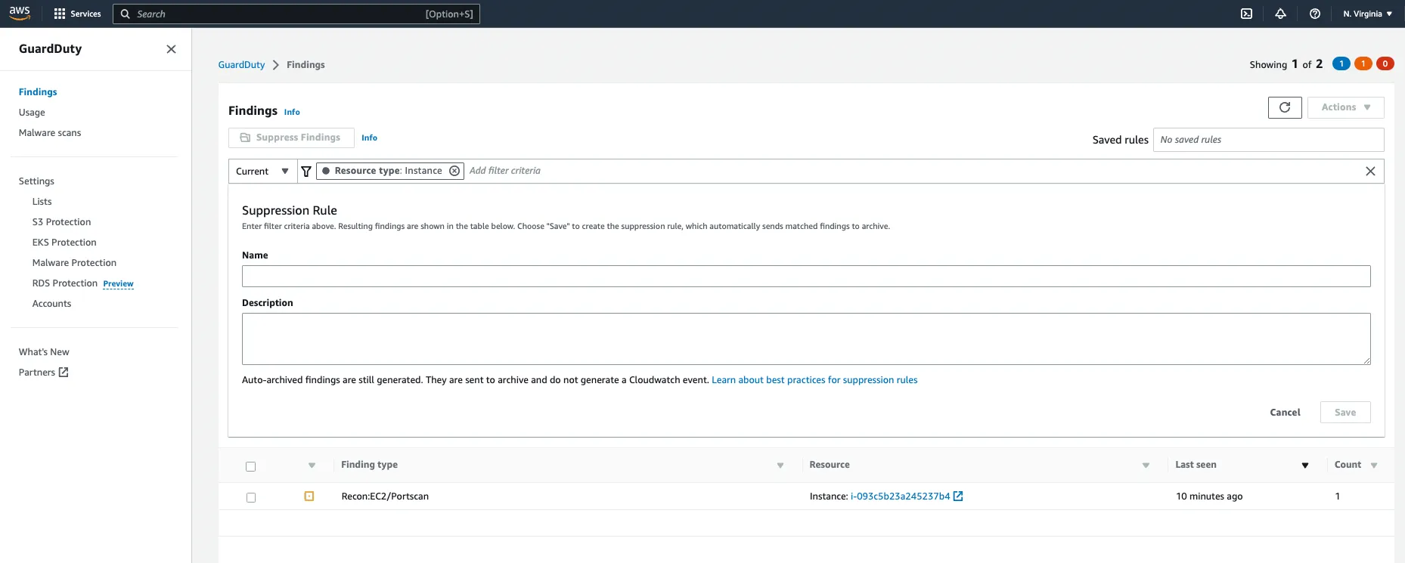Image resolution: width=1405 pixels, height=563 pixels.
Task: Open What's New page
Action: [x=44, y=351]
